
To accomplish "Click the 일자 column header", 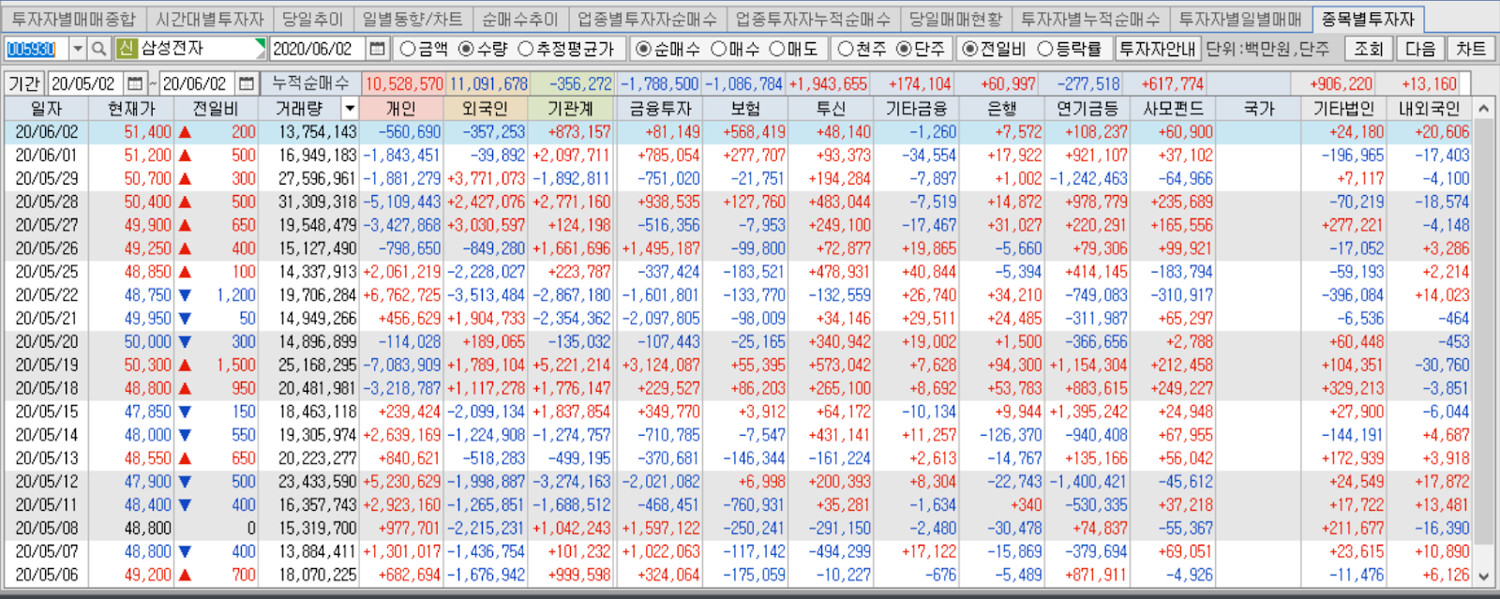I will tap(46, 109).
